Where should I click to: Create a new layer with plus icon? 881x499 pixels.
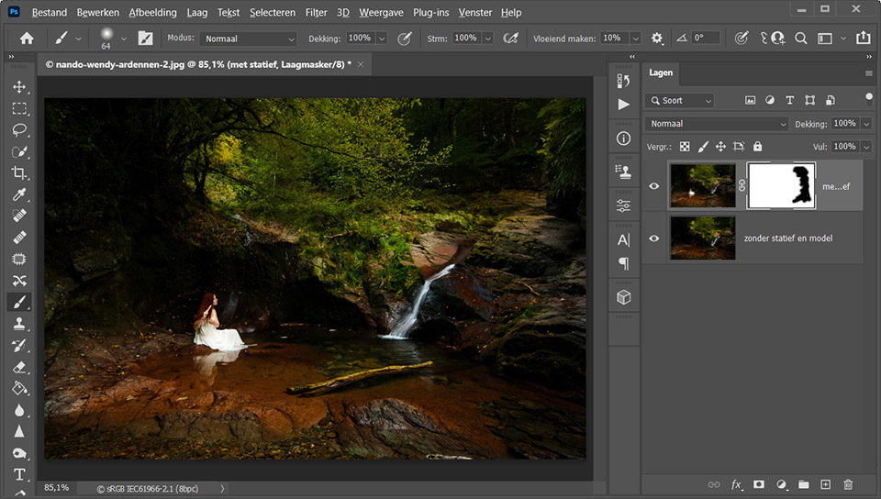[825, 484]
